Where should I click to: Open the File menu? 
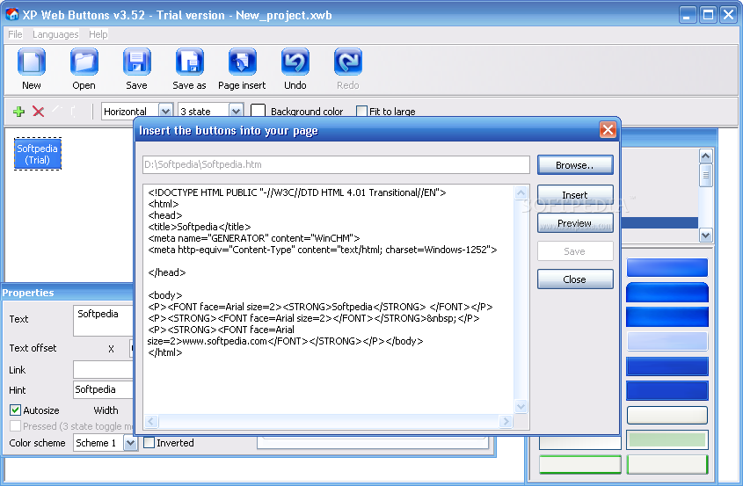(15, 34)
